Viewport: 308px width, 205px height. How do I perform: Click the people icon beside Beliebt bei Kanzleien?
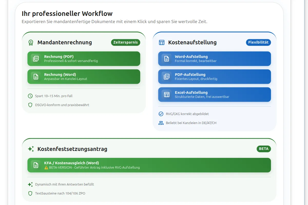161,123
